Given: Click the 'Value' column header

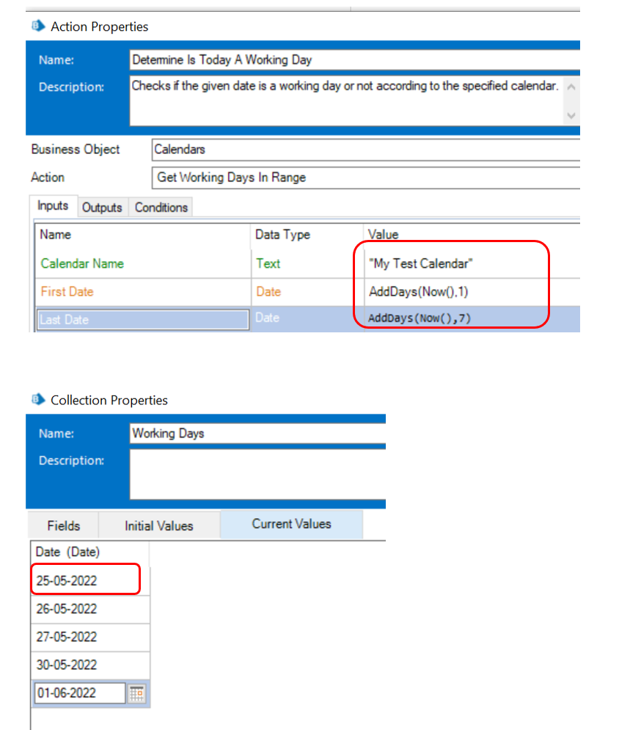Looking at the screenshot, I should (472, 235).
